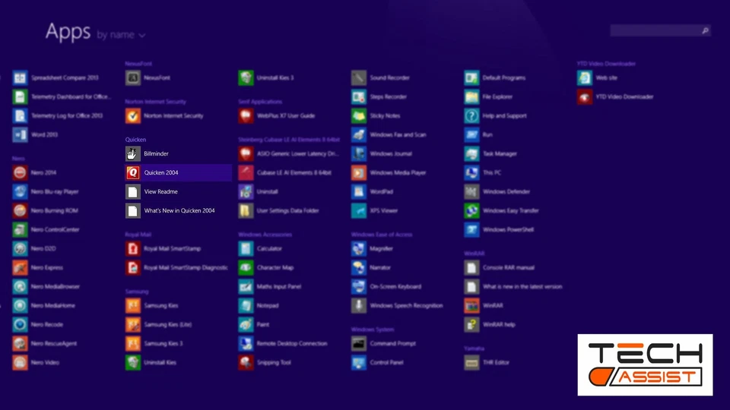Screen dimensions: 730x410
Task: Click the 'Default Programs' label
Action: [x=503, y=77]
